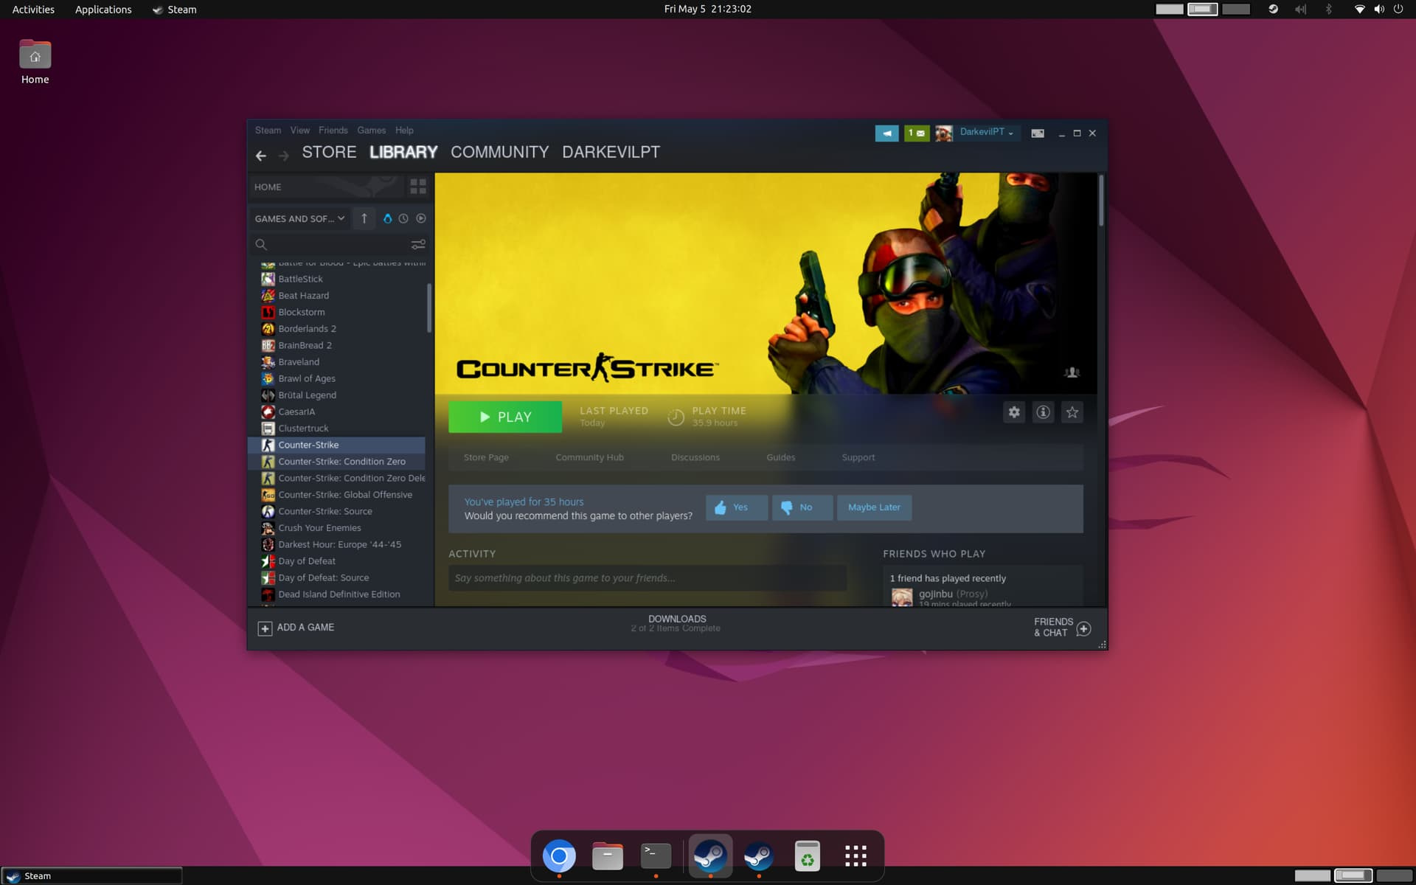Click the sort ascending arrow in library
Screen dimensions: 1416x885
(x=364, y=218)
